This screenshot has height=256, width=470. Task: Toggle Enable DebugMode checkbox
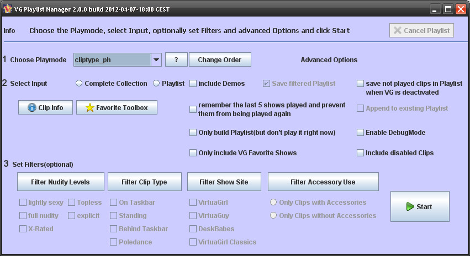point(361,133)
